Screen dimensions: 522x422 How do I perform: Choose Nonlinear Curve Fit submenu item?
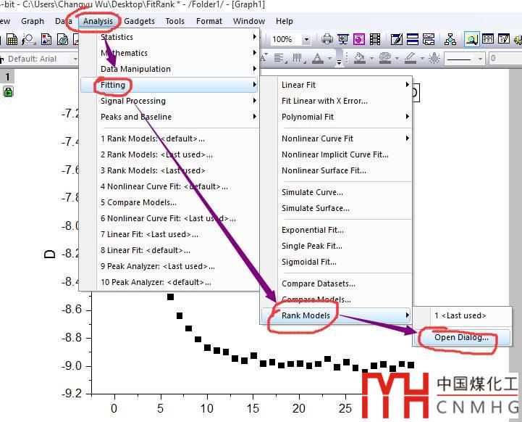(x=317, y=138)
